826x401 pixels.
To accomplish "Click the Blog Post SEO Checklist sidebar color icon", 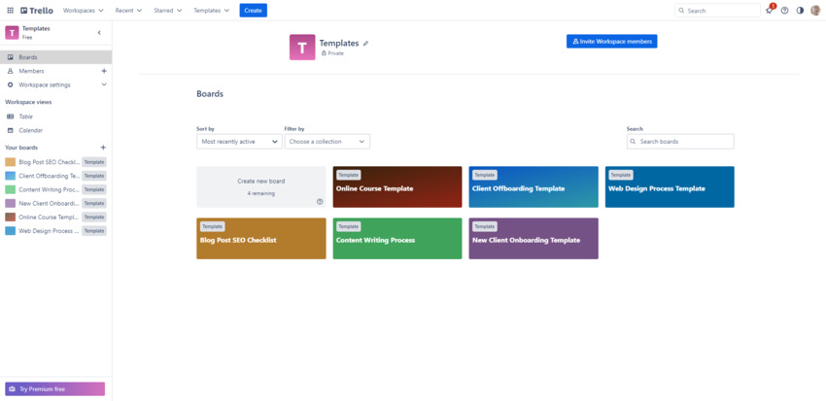I will point(11,162).
